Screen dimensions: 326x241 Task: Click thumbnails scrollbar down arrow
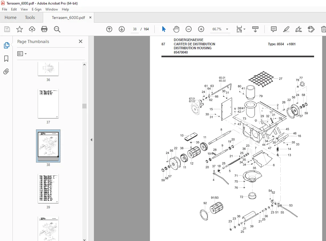[x=85, y=240]
